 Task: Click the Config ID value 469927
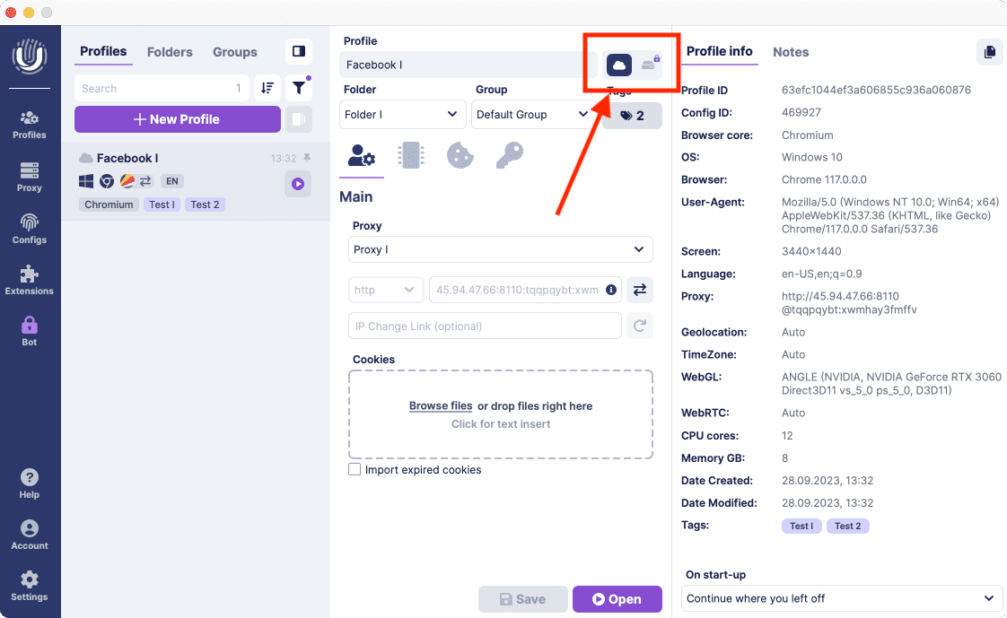click(x=801, y=112)
